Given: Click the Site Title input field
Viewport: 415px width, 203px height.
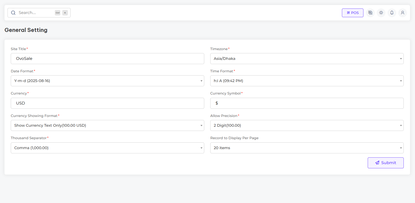Looking at the screenshot, I should (107, 59).
